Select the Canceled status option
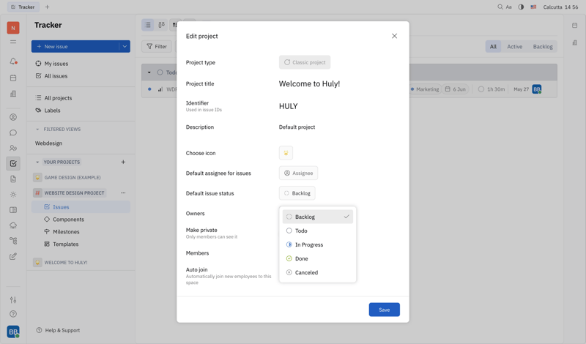Viewport: 586px width, 344px height. (x=318, y=272)
